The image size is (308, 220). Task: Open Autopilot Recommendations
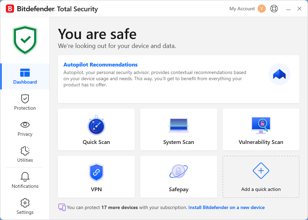pos(100,64)
